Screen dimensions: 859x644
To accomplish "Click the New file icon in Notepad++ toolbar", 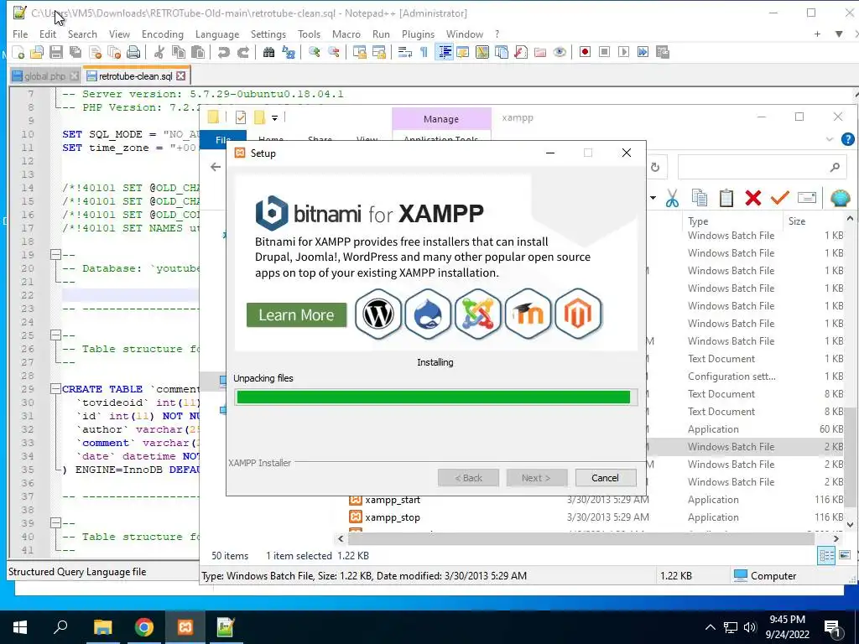I will pyautogui.click(x=18, y=52).
